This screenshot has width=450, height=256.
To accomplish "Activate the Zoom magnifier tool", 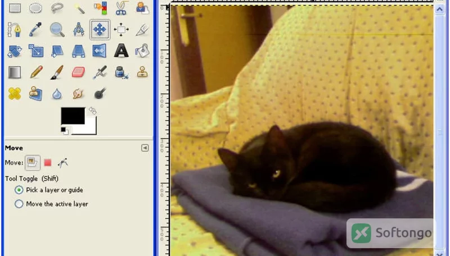I will pyautogui.click(x=57, y=29).
